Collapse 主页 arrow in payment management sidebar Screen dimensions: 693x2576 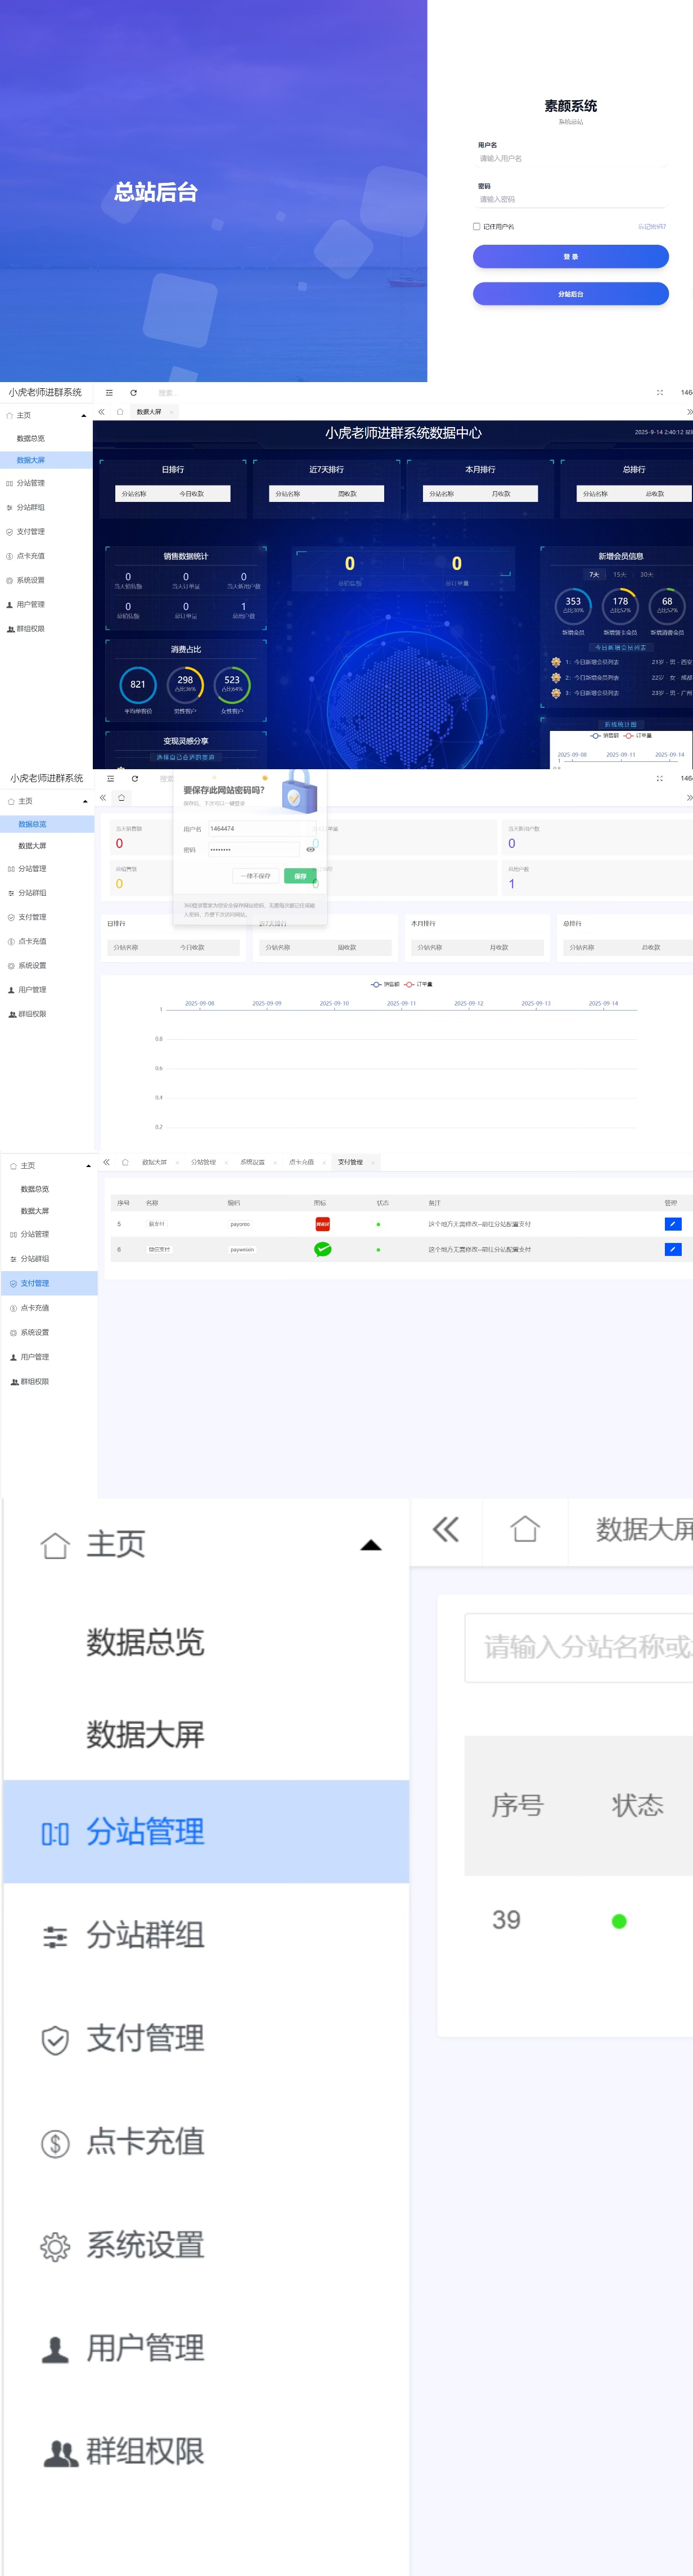88,1166
